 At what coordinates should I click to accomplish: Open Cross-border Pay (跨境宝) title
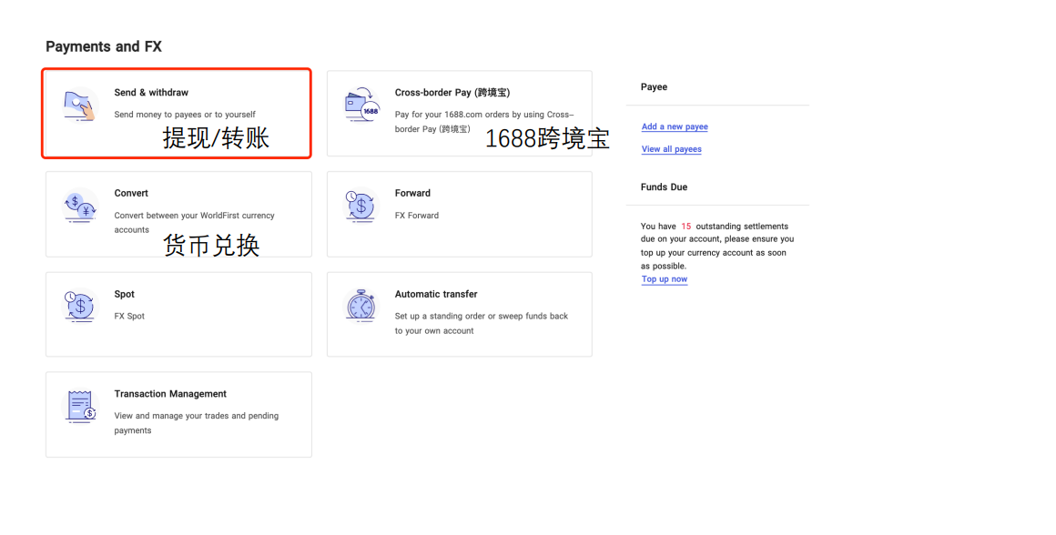tap(452, 93)
